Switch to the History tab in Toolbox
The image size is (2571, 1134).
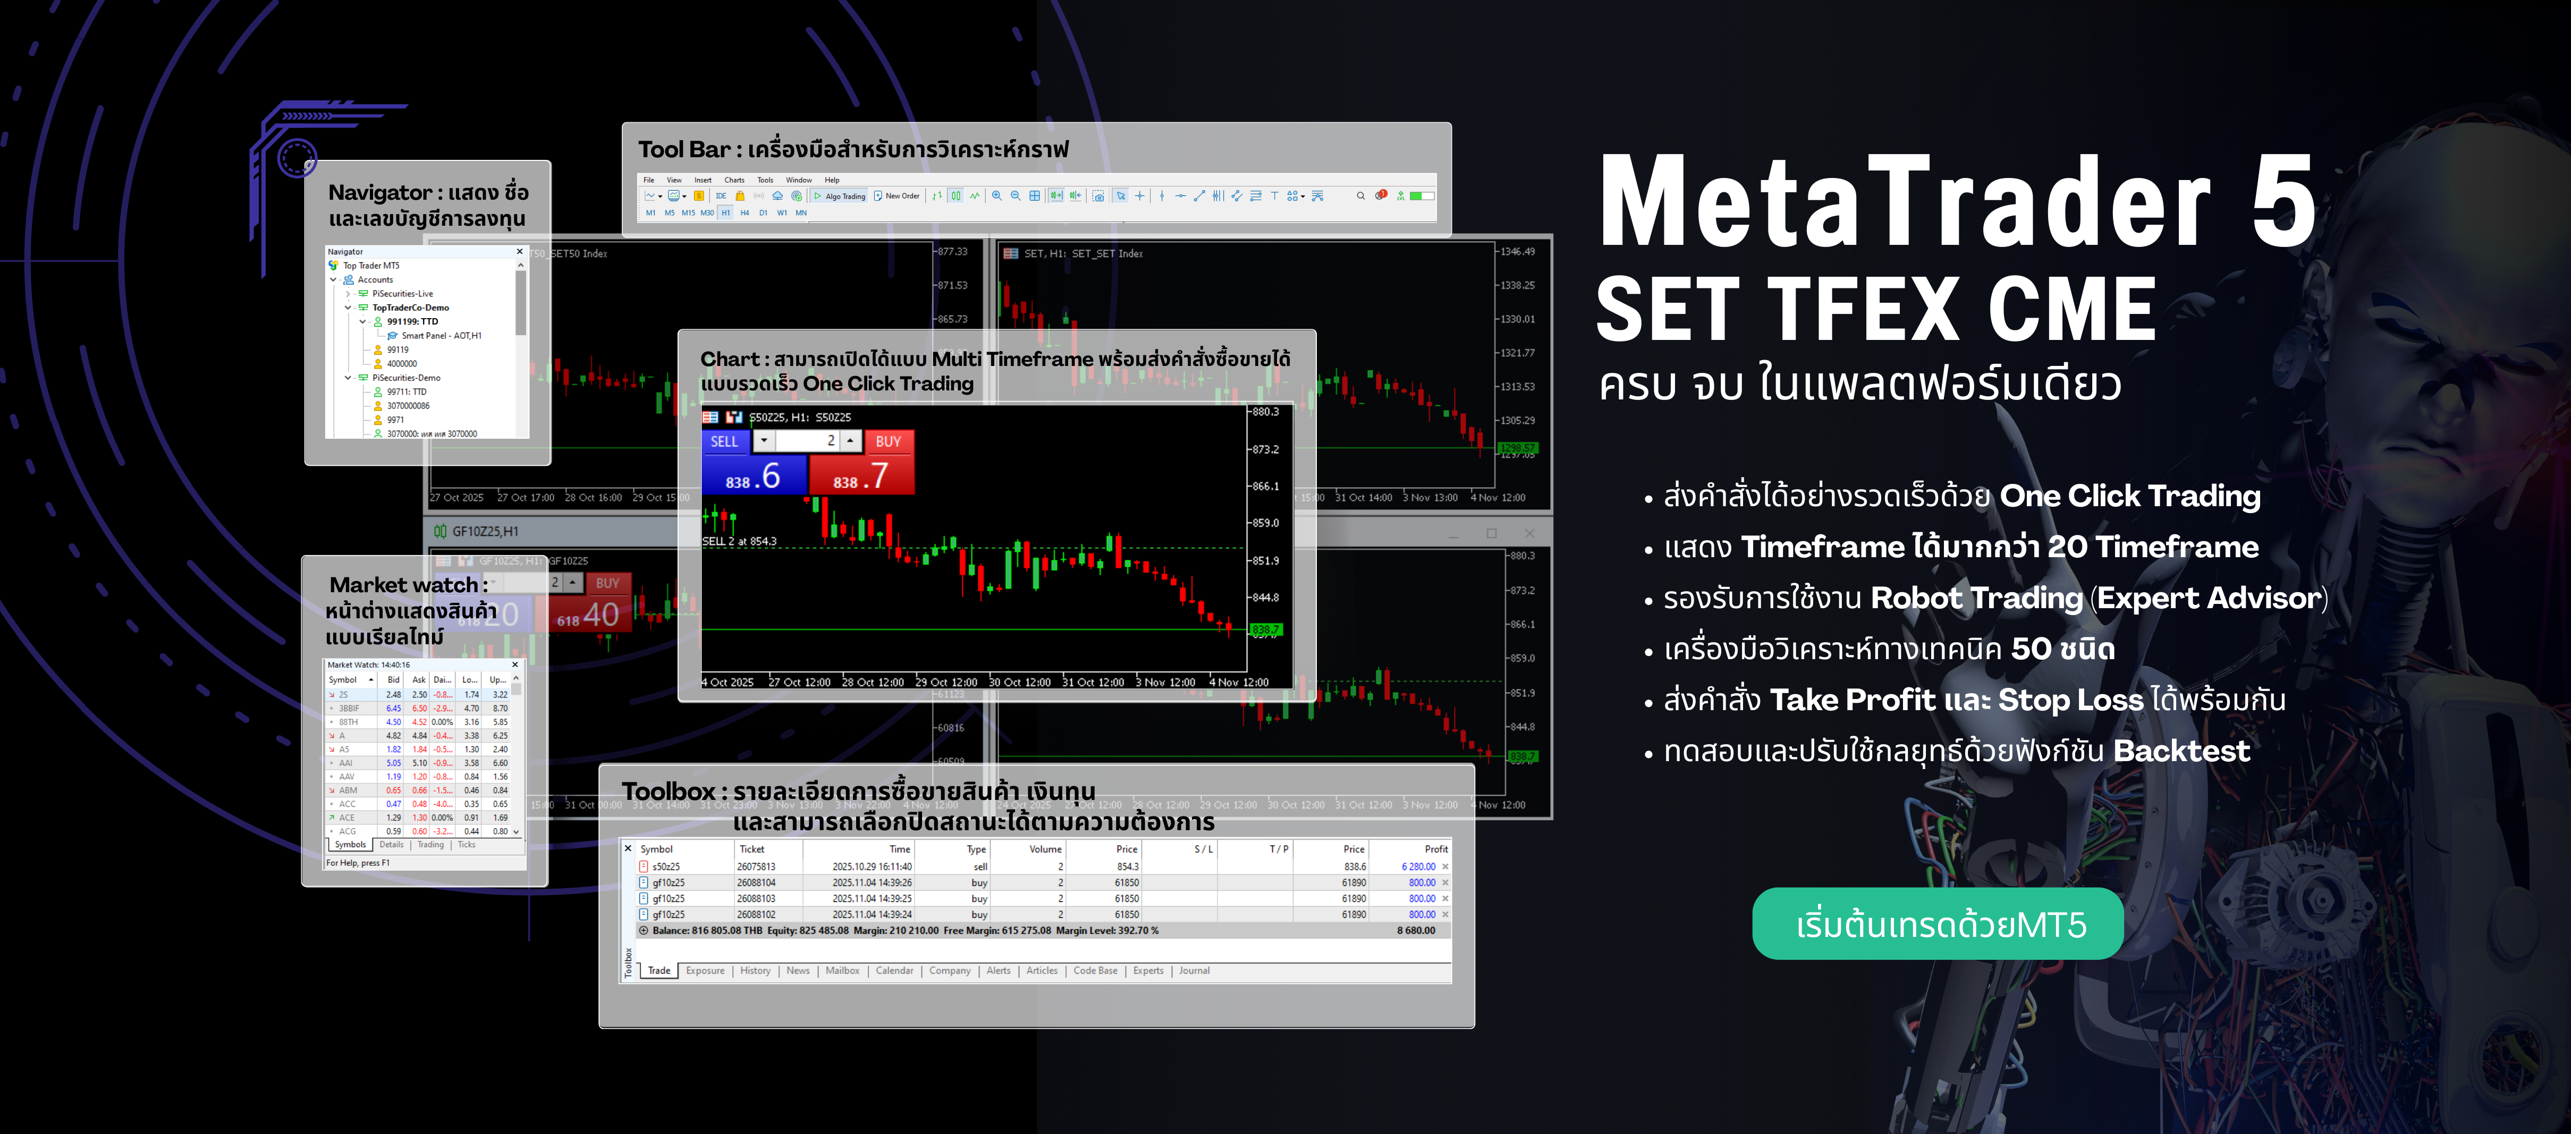(x=755, y=970)
